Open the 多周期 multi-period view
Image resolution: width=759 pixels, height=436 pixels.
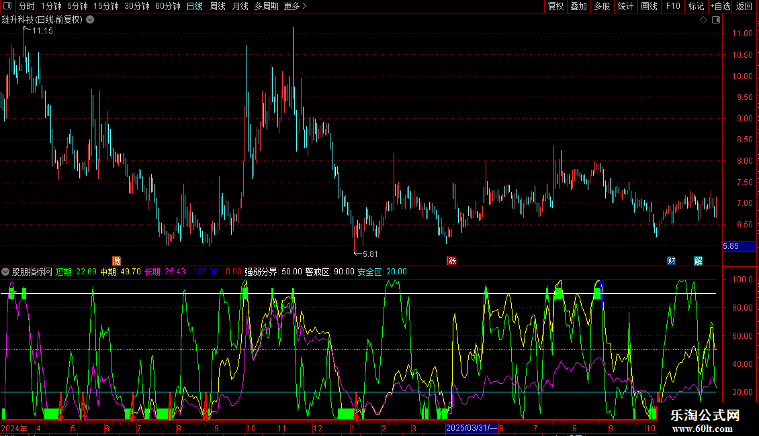click(266, 6)
